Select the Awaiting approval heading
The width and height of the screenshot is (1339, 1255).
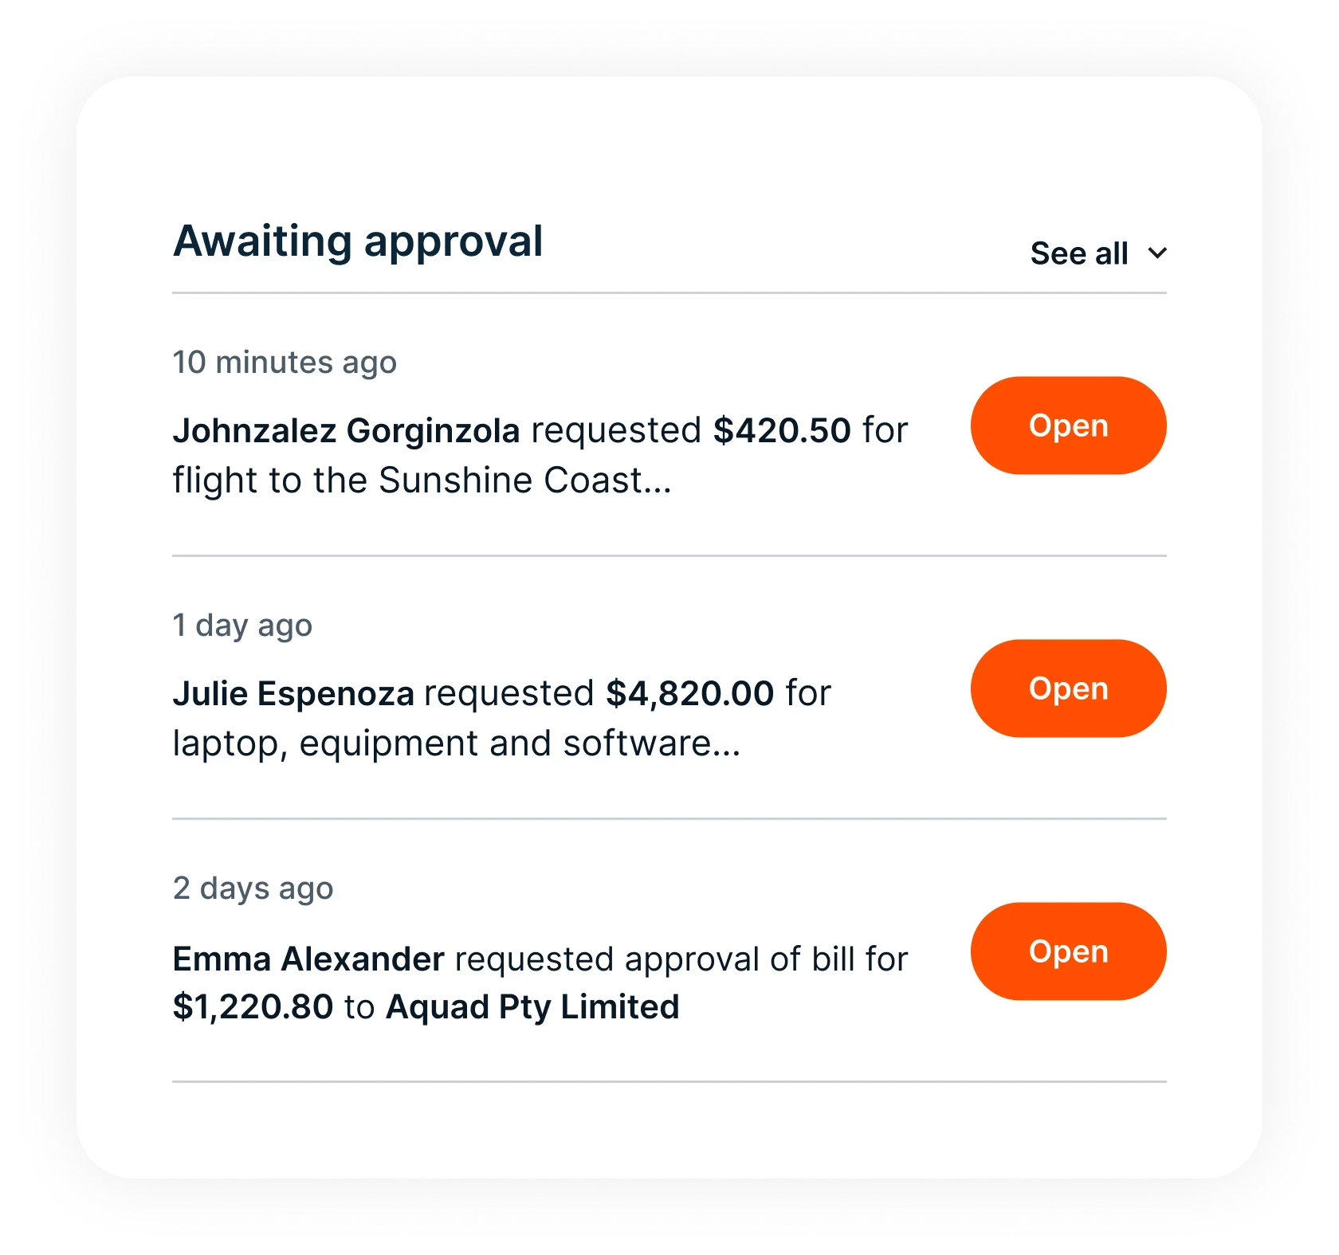tap(359, 241)
